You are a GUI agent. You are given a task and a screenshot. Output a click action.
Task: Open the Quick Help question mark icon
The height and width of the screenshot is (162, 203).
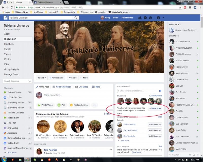coord(158,18)
